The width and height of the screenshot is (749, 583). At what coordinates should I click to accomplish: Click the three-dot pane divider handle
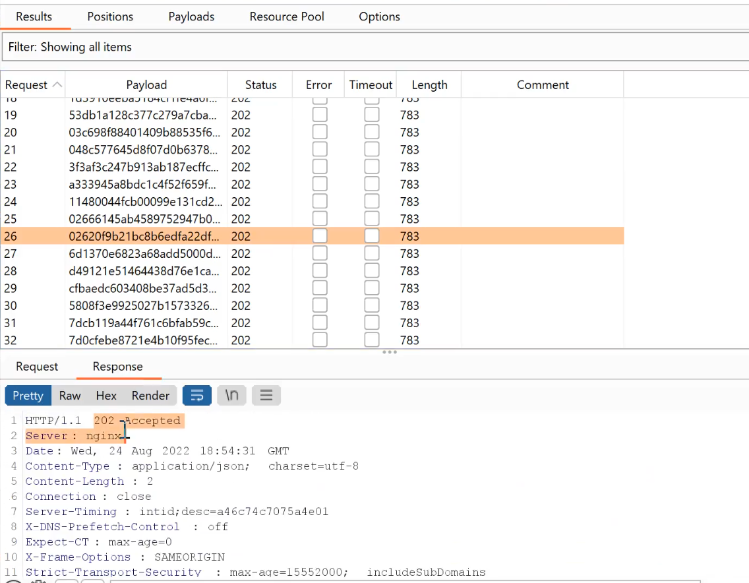pyautogui.click(x=389, y=352)
